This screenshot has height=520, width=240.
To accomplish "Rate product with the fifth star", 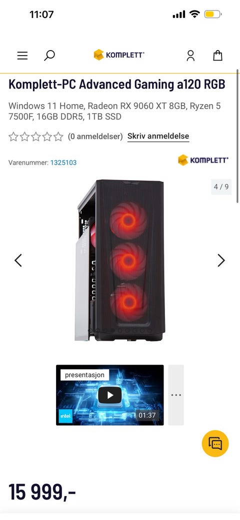I will pos(58,137).
